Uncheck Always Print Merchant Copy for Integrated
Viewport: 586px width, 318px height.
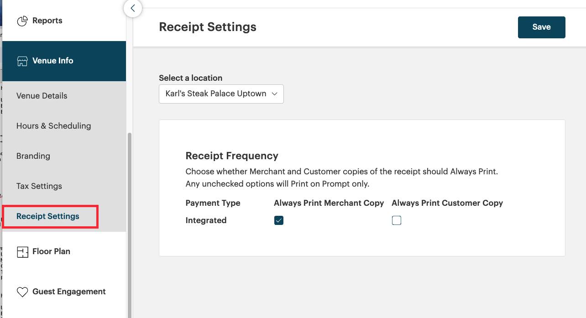278,220
